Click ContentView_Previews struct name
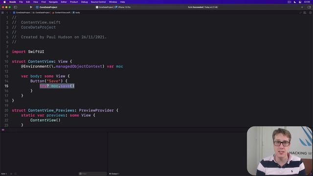313x176 pixels. coord(51,110)
